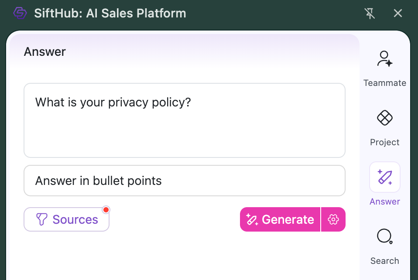Open the Teammate panel icon
The image size is (418, 280).
tap(384, 59)
